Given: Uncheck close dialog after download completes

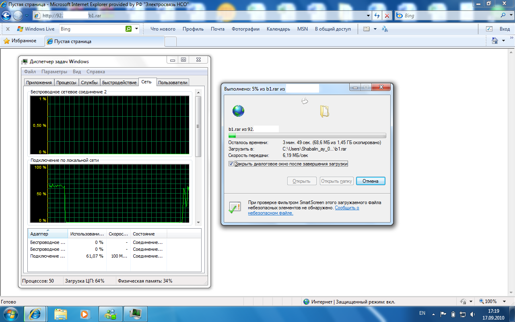Looking at the screenshot, I should click(231, 164).
